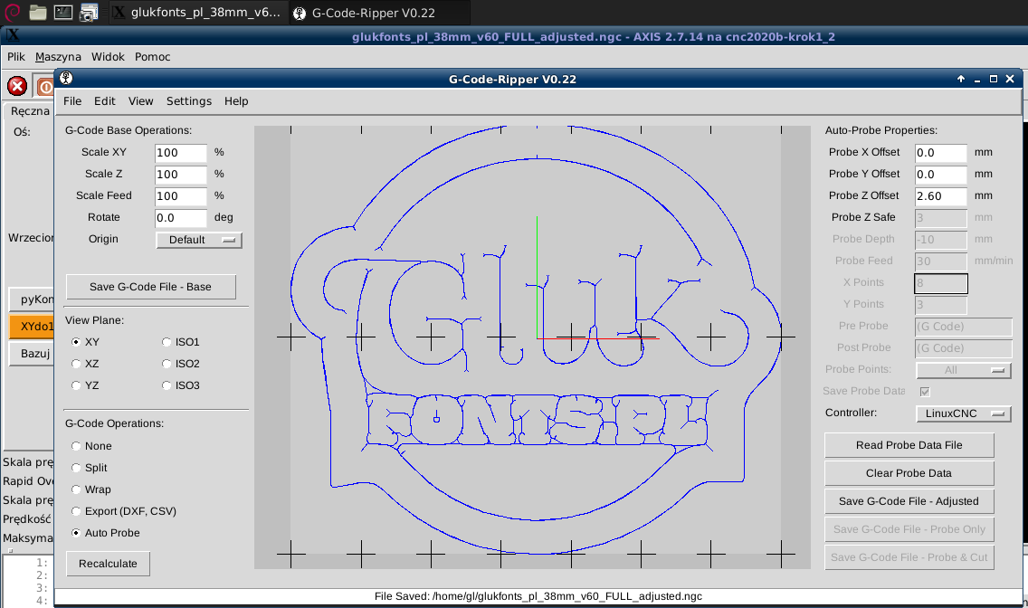Click the Scale Z input field

click(x=181, y=175)
